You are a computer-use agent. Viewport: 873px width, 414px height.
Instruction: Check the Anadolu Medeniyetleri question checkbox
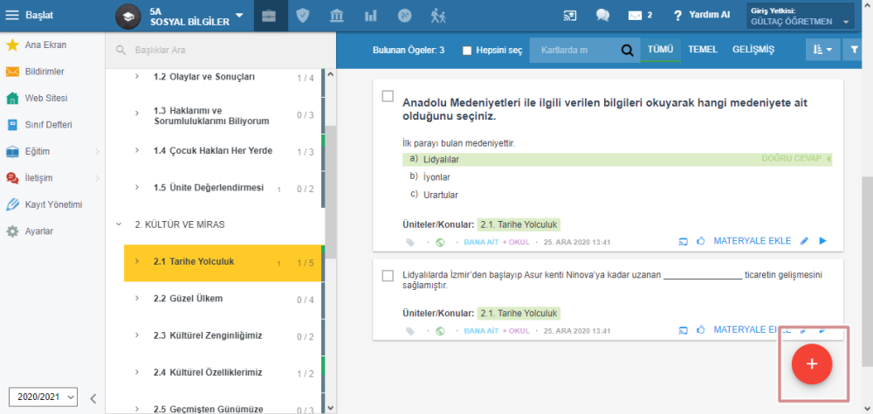click(x=388, y=96)
